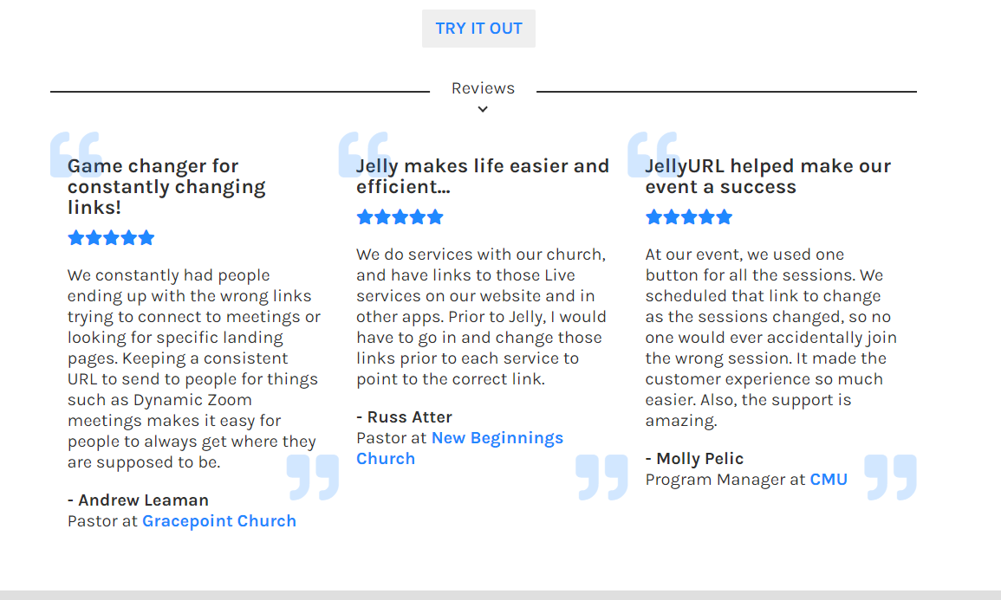Click reviewer name Molly Pelic
This screenshot has height=600, width=1001.
tap(699, 459)
